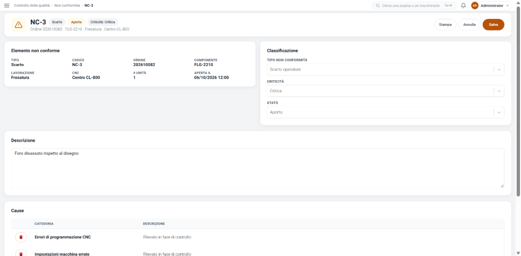Click Impostazioni macchina errate row text
Screen dimensions: 521x256
click(62, 254)
